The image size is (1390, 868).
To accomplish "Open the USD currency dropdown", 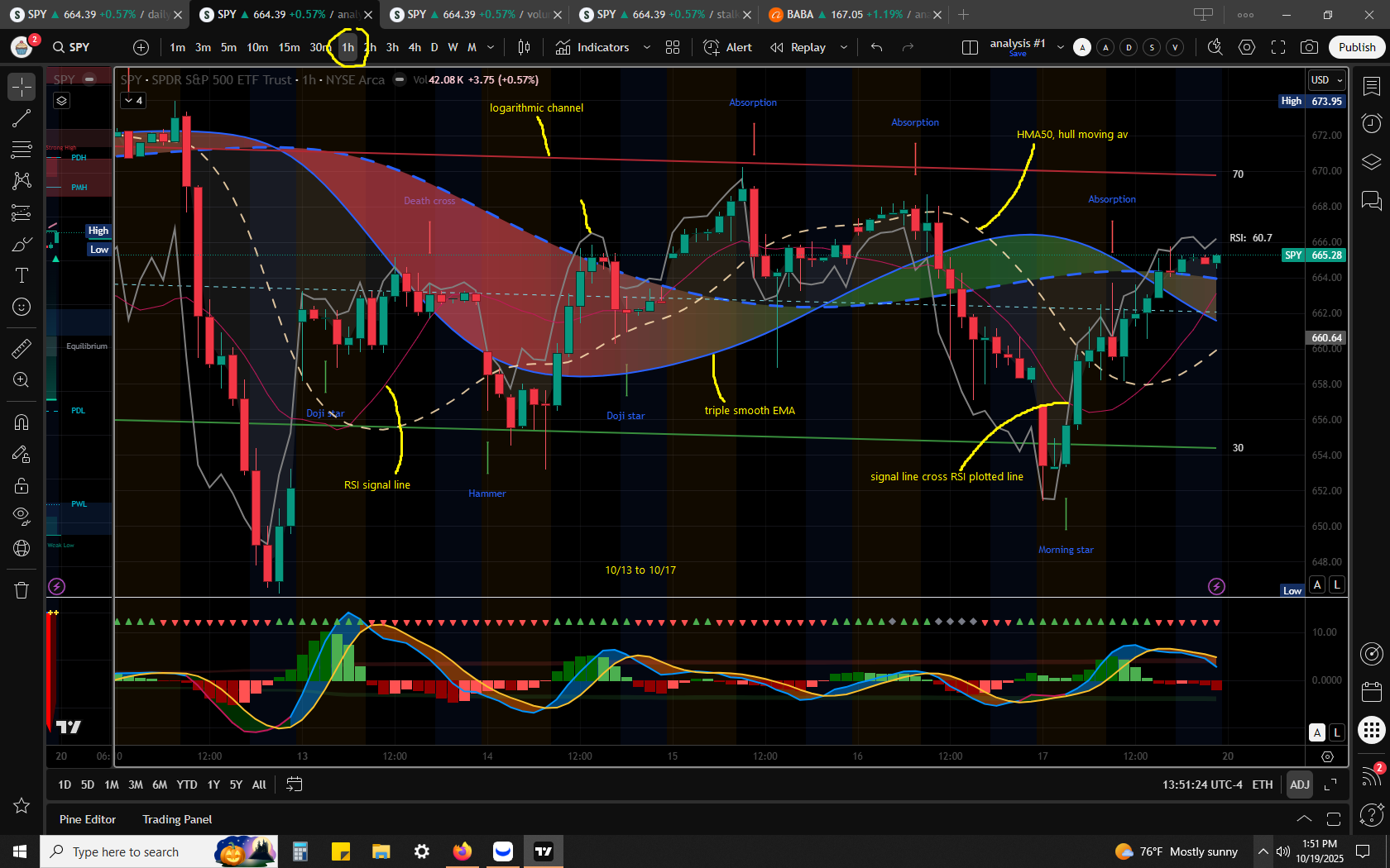I will pyautogui.click(x=1327, y=80).
